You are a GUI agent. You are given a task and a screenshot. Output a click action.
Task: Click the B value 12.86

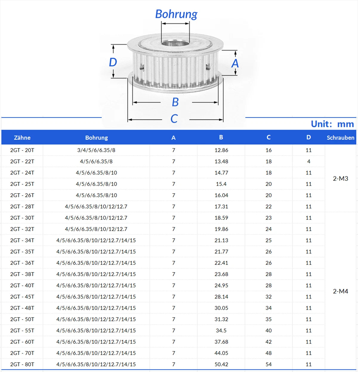pyautogui.click(x=221, y=150)
